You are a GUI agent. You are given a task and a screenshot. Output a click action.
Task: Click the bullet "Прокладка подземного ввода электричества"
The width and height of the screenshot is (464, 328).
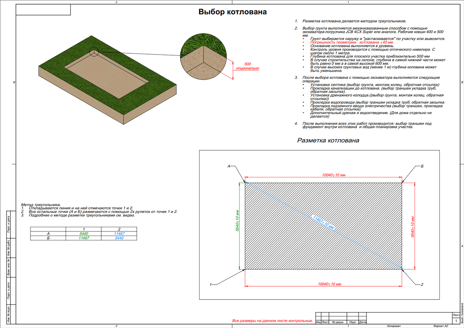(376, 107)
